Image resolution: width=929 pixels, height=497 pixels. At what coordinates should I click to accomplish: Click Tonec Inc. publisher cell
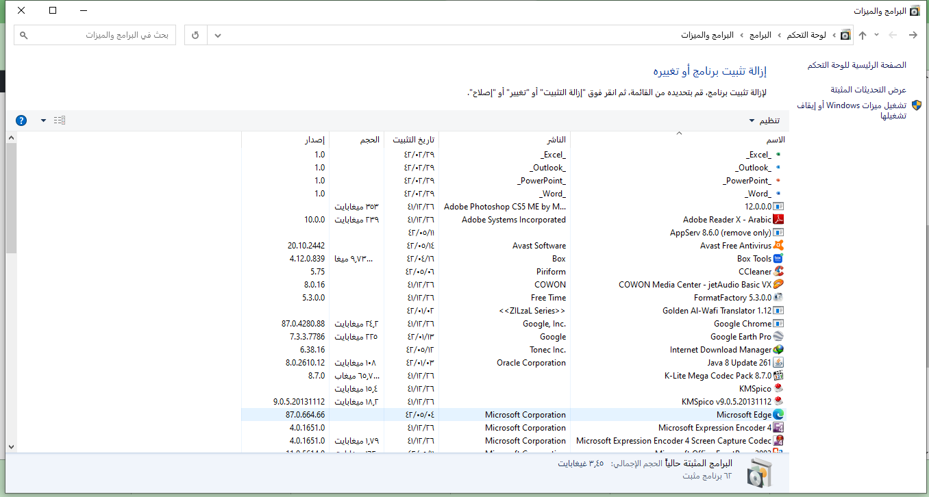click(x=548, y=350)
